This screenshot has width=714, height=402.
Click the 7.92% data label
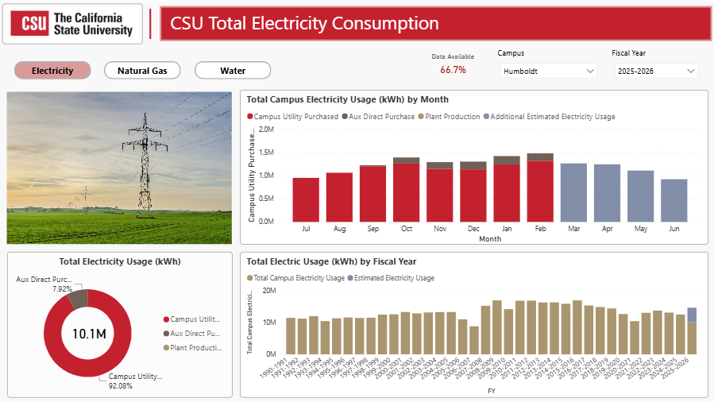tap(62, 288)
